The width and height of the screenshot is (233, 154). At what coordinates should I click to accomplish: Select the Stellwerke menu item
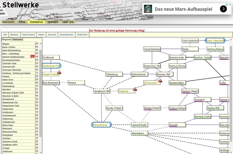[36, 22]
